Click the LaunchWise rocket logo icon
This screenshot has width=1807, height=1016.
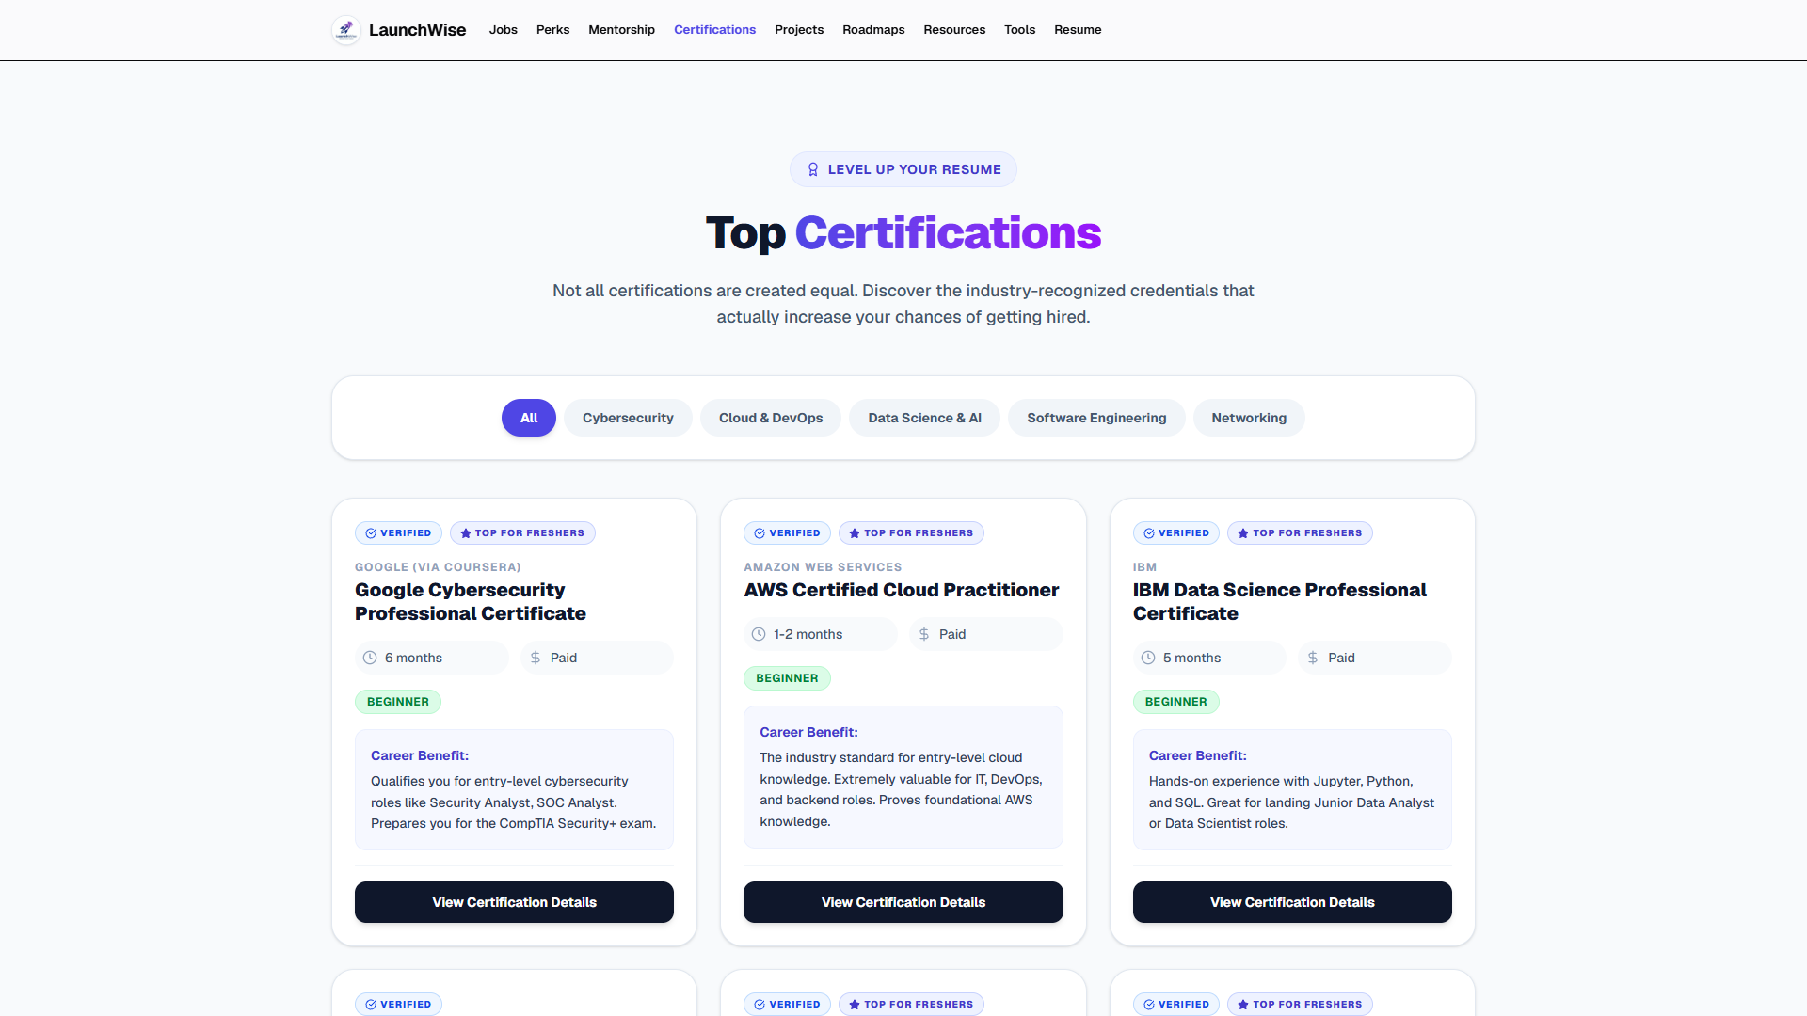coord(346,30)
